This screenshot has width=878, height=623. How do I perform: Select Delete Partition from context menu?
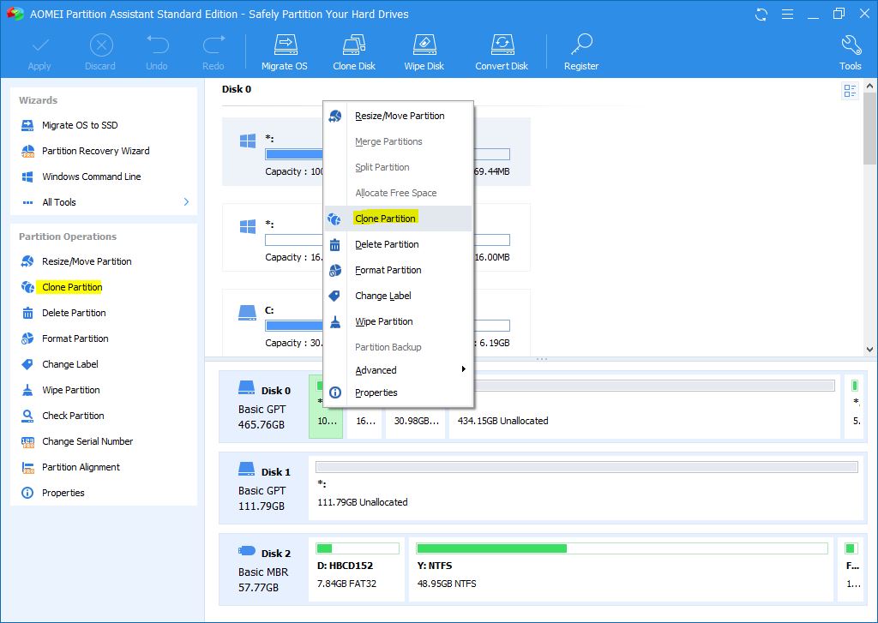point(387,244)
